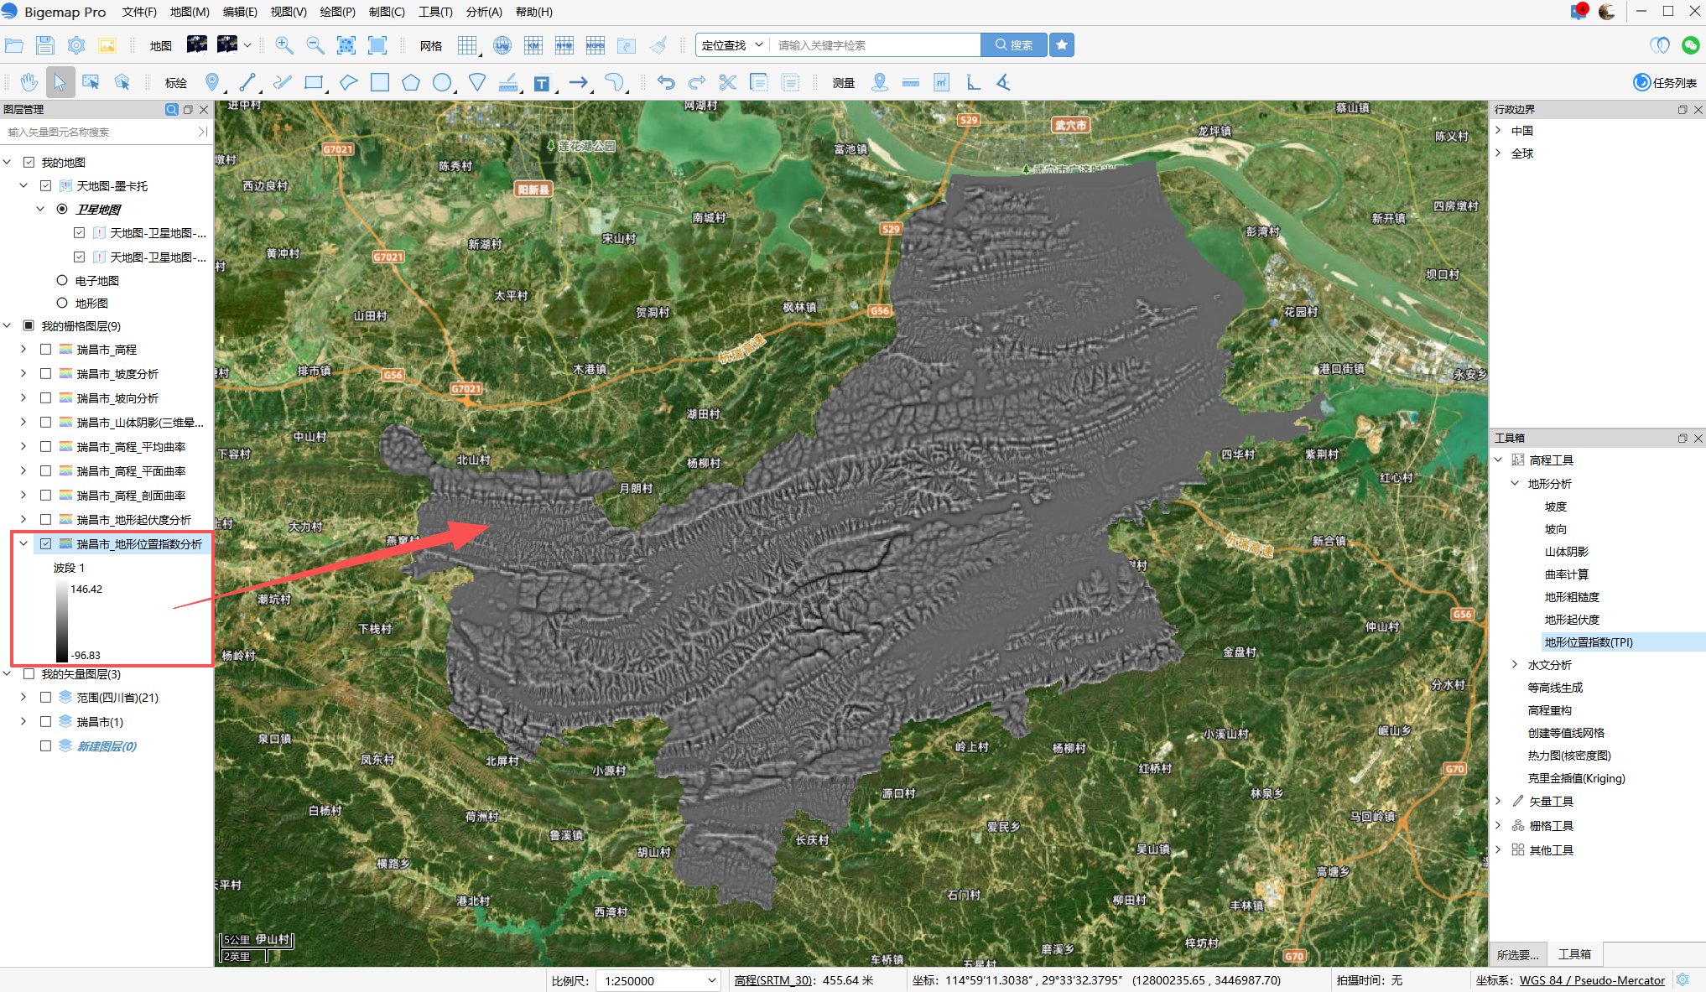Click the WGS 84 / Pseudo-Mercator link
This screenshot has height=992, width=1706.
pos(1592,980)
